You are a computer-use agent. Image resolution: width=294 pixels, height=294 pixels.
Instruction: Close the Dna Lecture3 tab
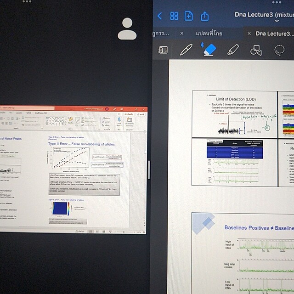(x=249, y=34)
